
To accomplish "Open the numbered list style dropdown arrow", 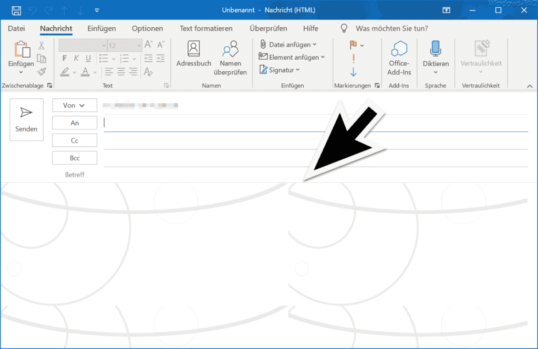I will pyautogui.click(x=134, y=59).
